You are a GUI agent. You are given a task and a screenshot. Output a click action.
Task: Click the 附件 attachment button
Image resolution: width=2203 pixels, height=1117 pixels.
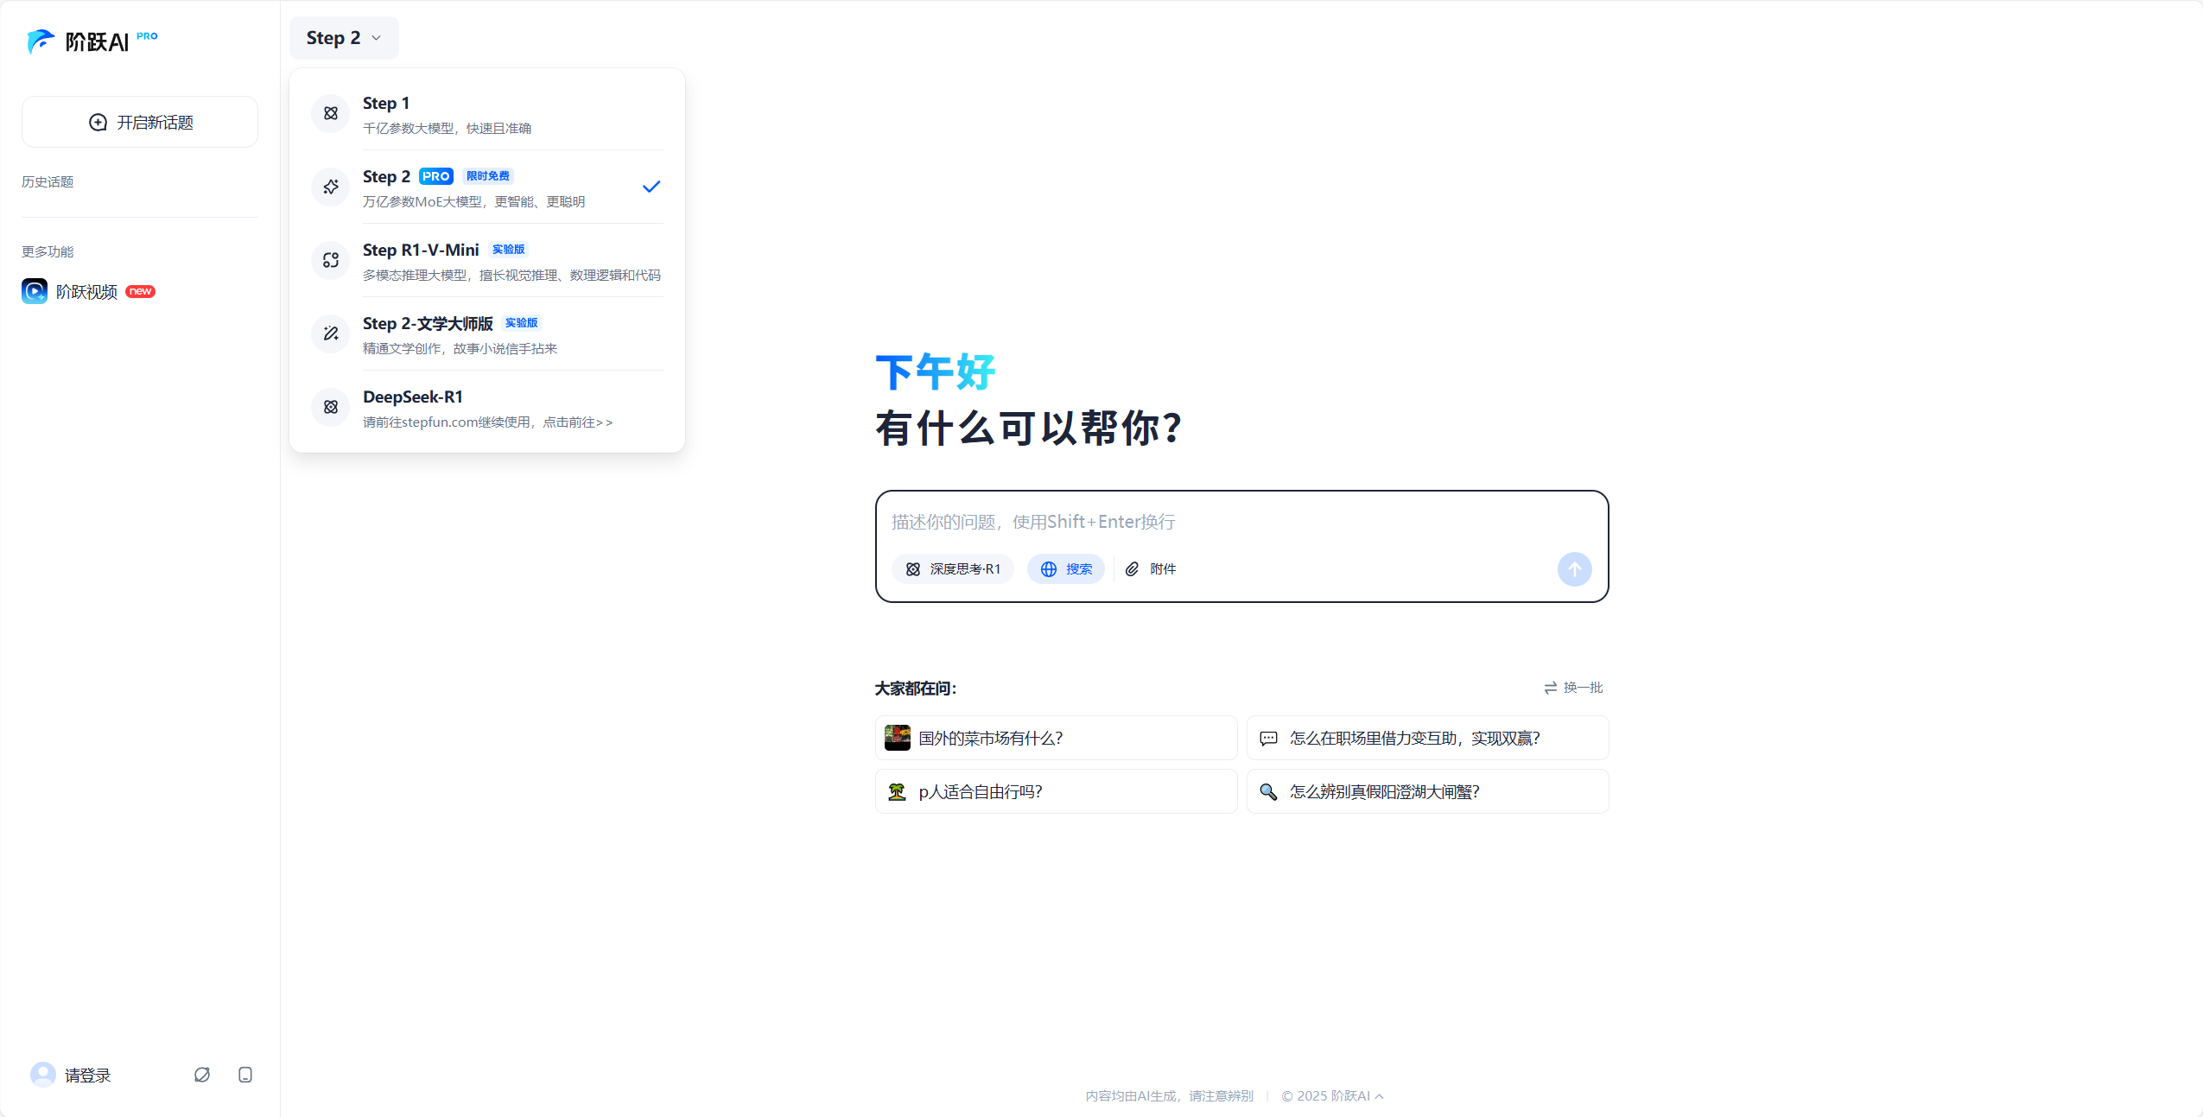1151,569
